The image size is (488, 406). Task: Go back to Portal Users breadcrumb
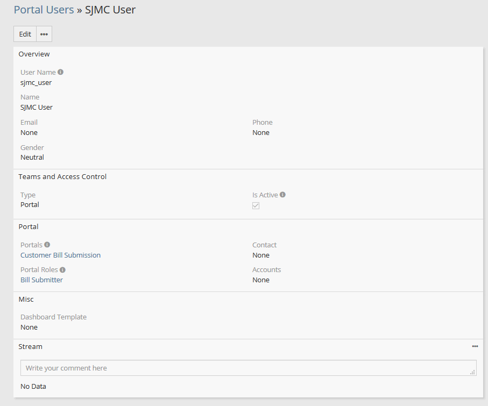(x=44, y=10)
